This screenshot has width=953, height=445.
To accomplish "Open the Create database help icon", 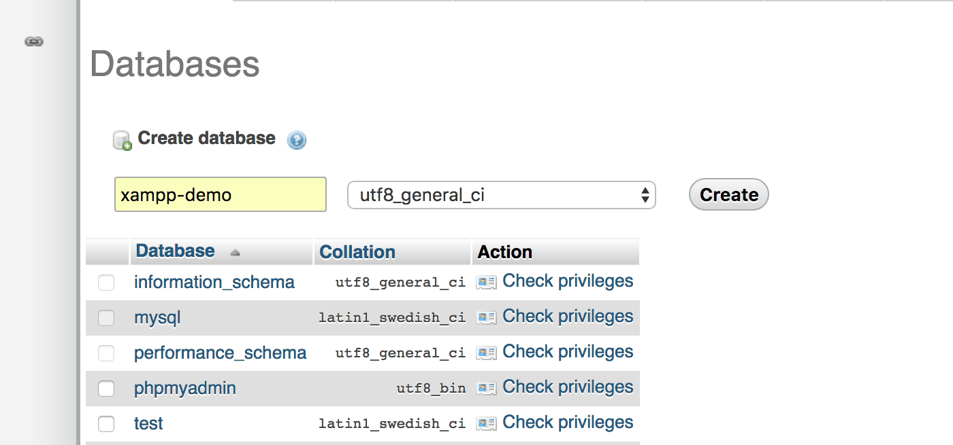I will (297, 140).
